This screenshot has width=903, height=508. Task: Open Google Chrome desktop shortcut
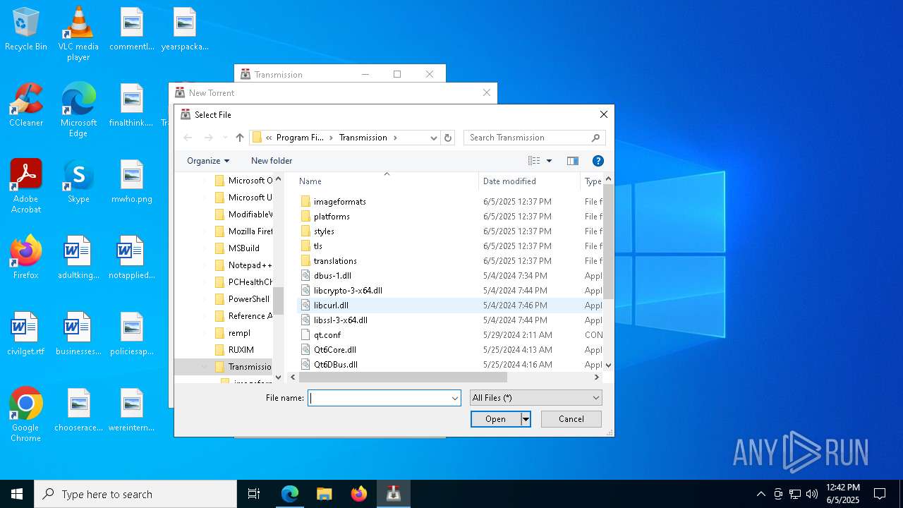pyautogui.click(x=26, y=415)
